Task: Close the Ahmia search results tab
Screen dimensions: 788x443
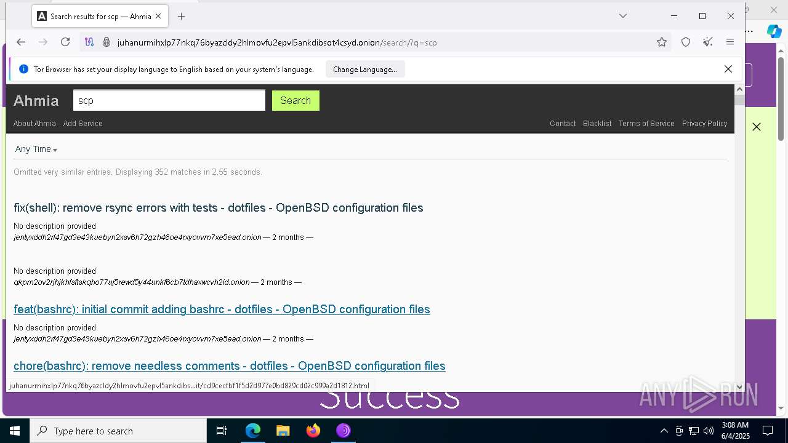Action: tap(158, 17)
